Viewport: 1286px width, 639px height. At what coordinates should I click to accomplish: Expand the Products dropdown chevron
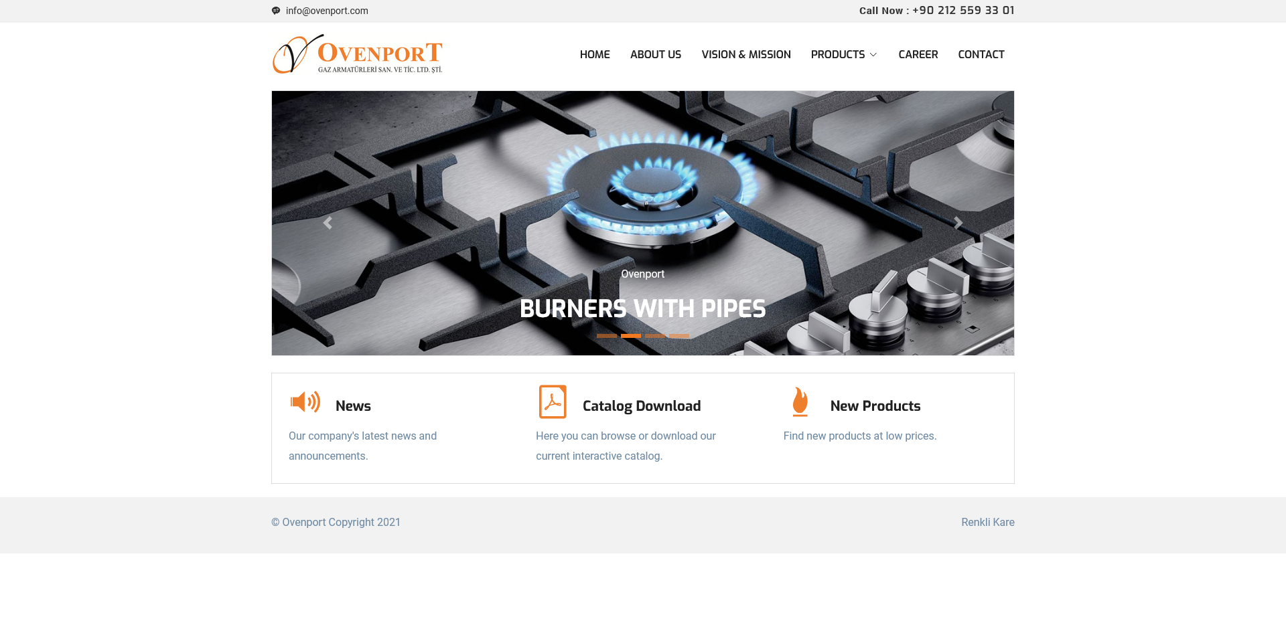coord(873,55)
